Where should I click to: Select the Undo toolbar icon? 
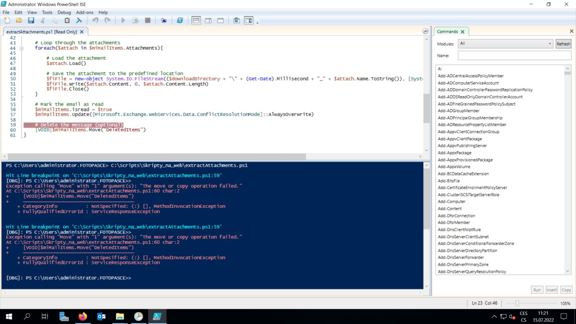(x=96, y=20)
